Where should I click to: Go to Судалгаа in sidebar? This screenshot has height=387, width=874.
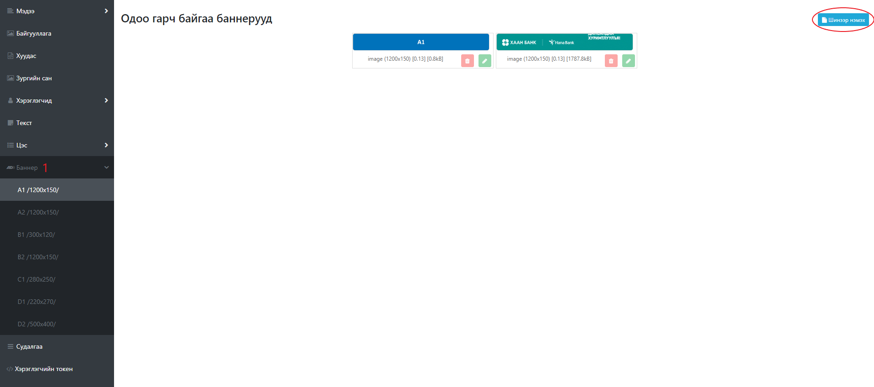pos(29,346)
